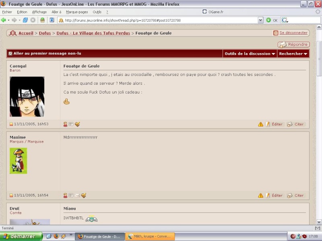This screenshot has height=241, width=322.
Task: Click the grey Stop loading icon
Action: (33, 20)
